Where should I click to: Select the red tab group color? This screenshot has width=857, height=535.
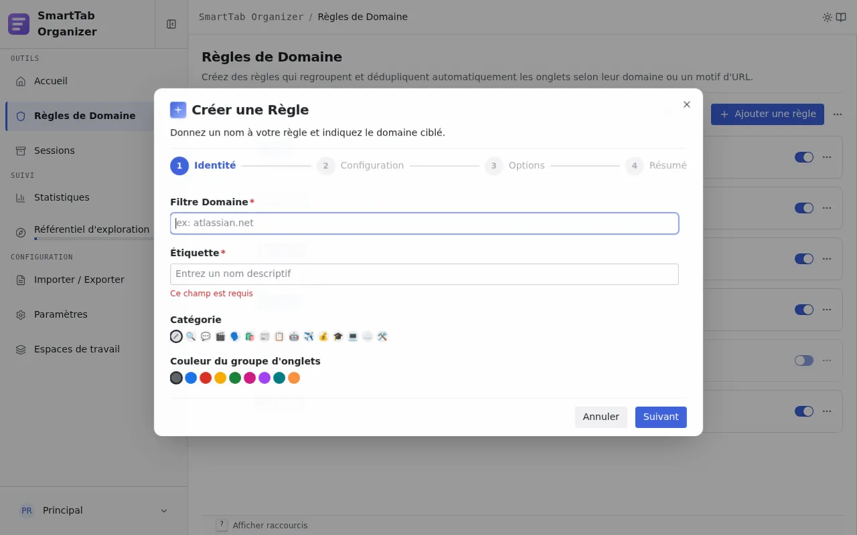tap(206, 378)
